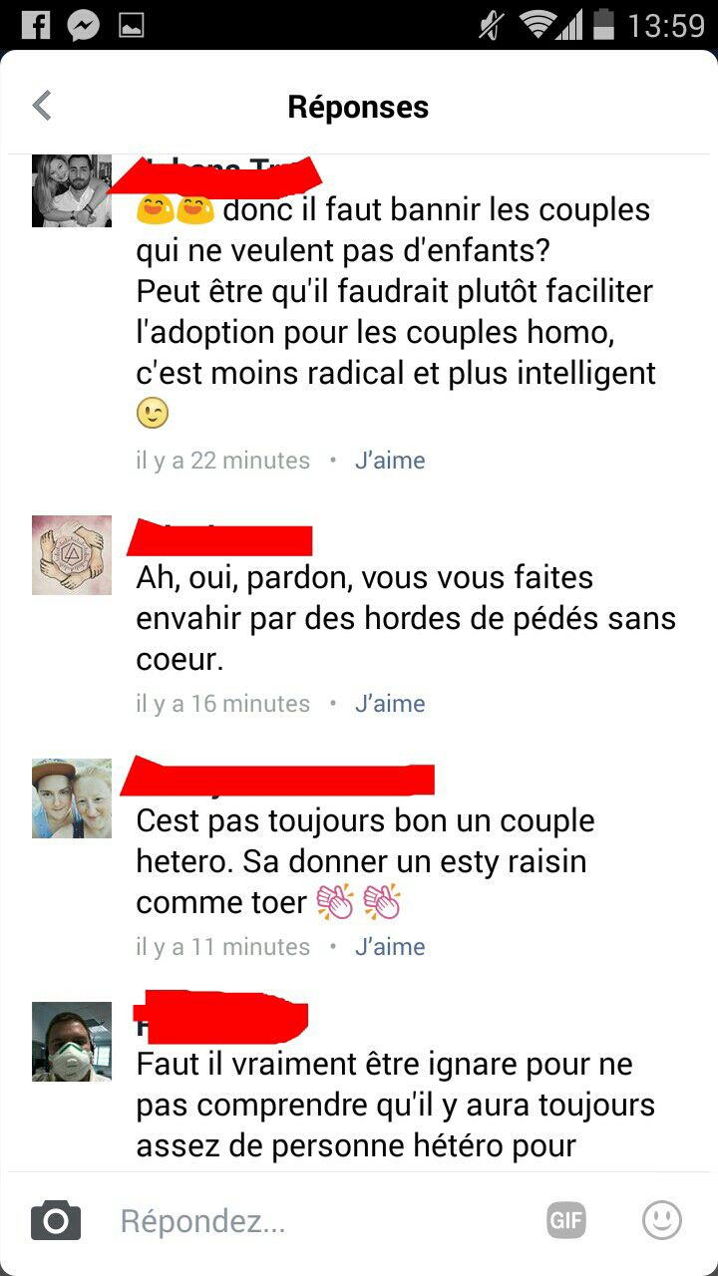The height and width of the screenshot is (1276, 718).
Task: Tap the Messenger notification icon in status bar
Action: coord(84,25)
